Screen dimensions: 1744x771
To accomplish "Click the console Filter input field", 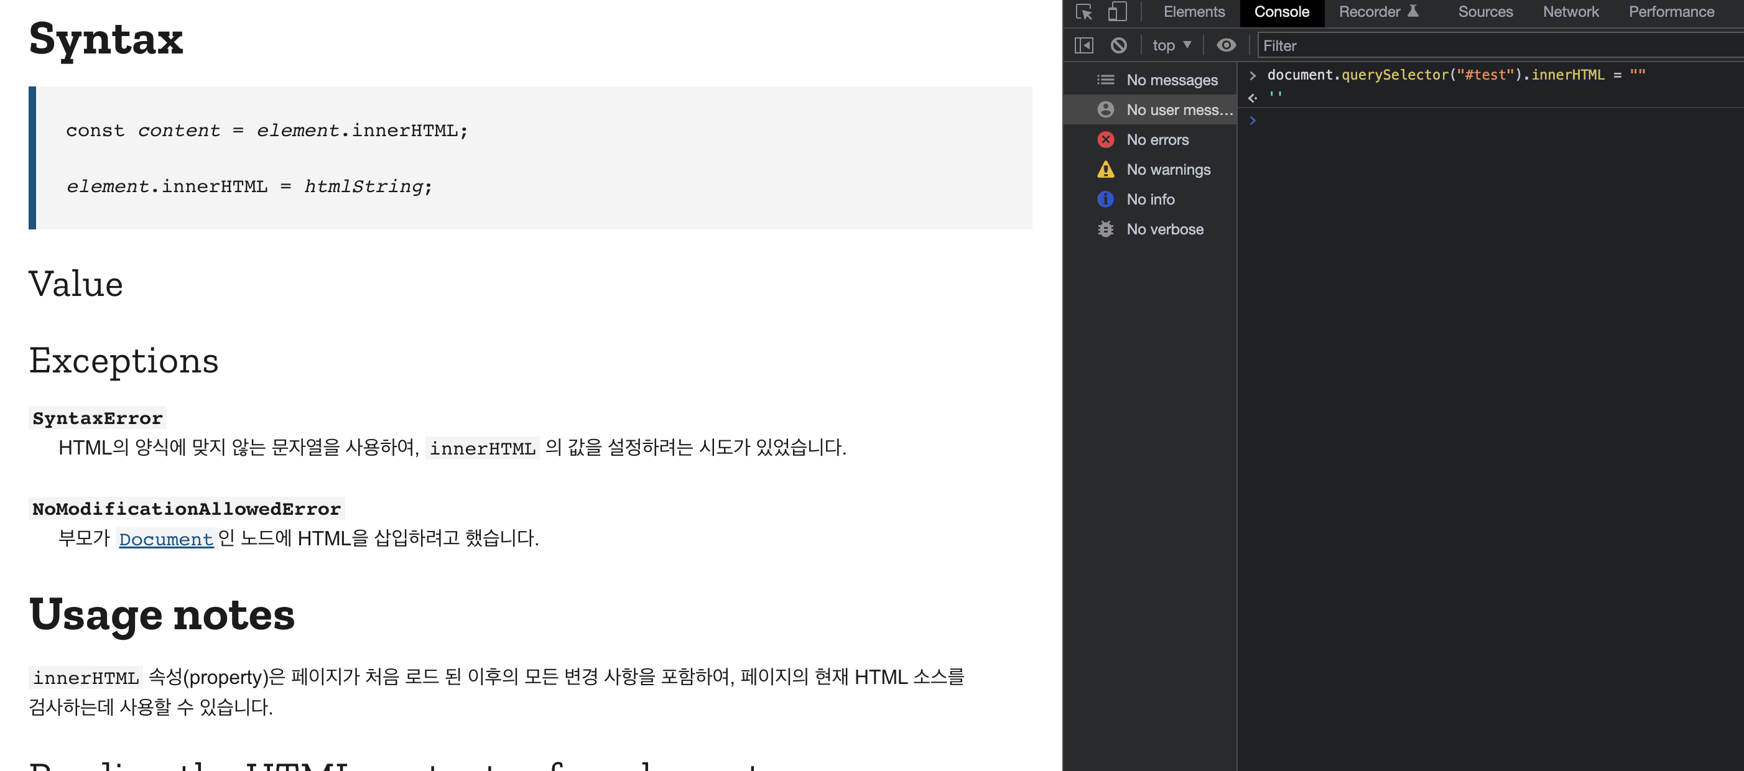I will [1490, 45].
